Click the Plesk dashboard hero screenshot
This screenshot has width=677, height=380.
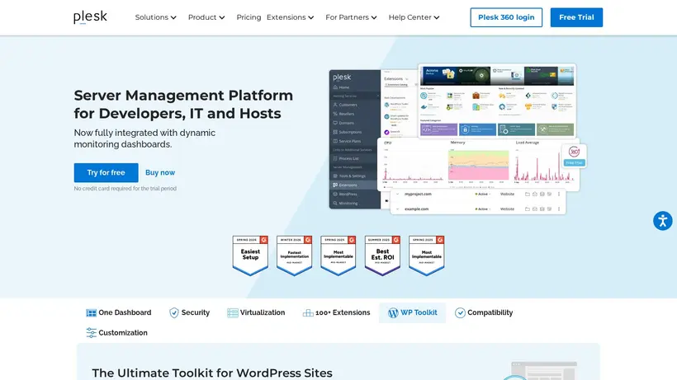pyautogui.click(x=457, y=139)
